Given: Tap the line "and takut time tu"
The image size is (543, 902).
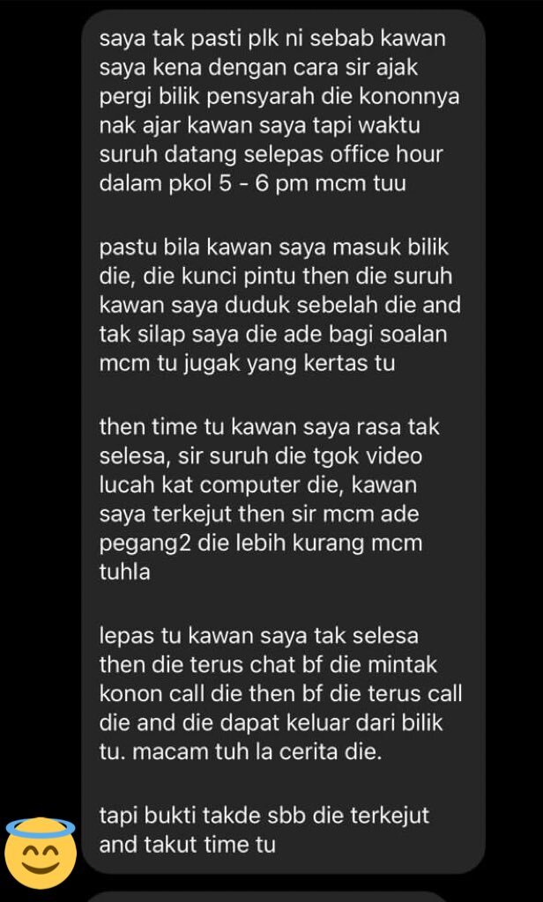Looking at the screenshot, I should point(187,845).
